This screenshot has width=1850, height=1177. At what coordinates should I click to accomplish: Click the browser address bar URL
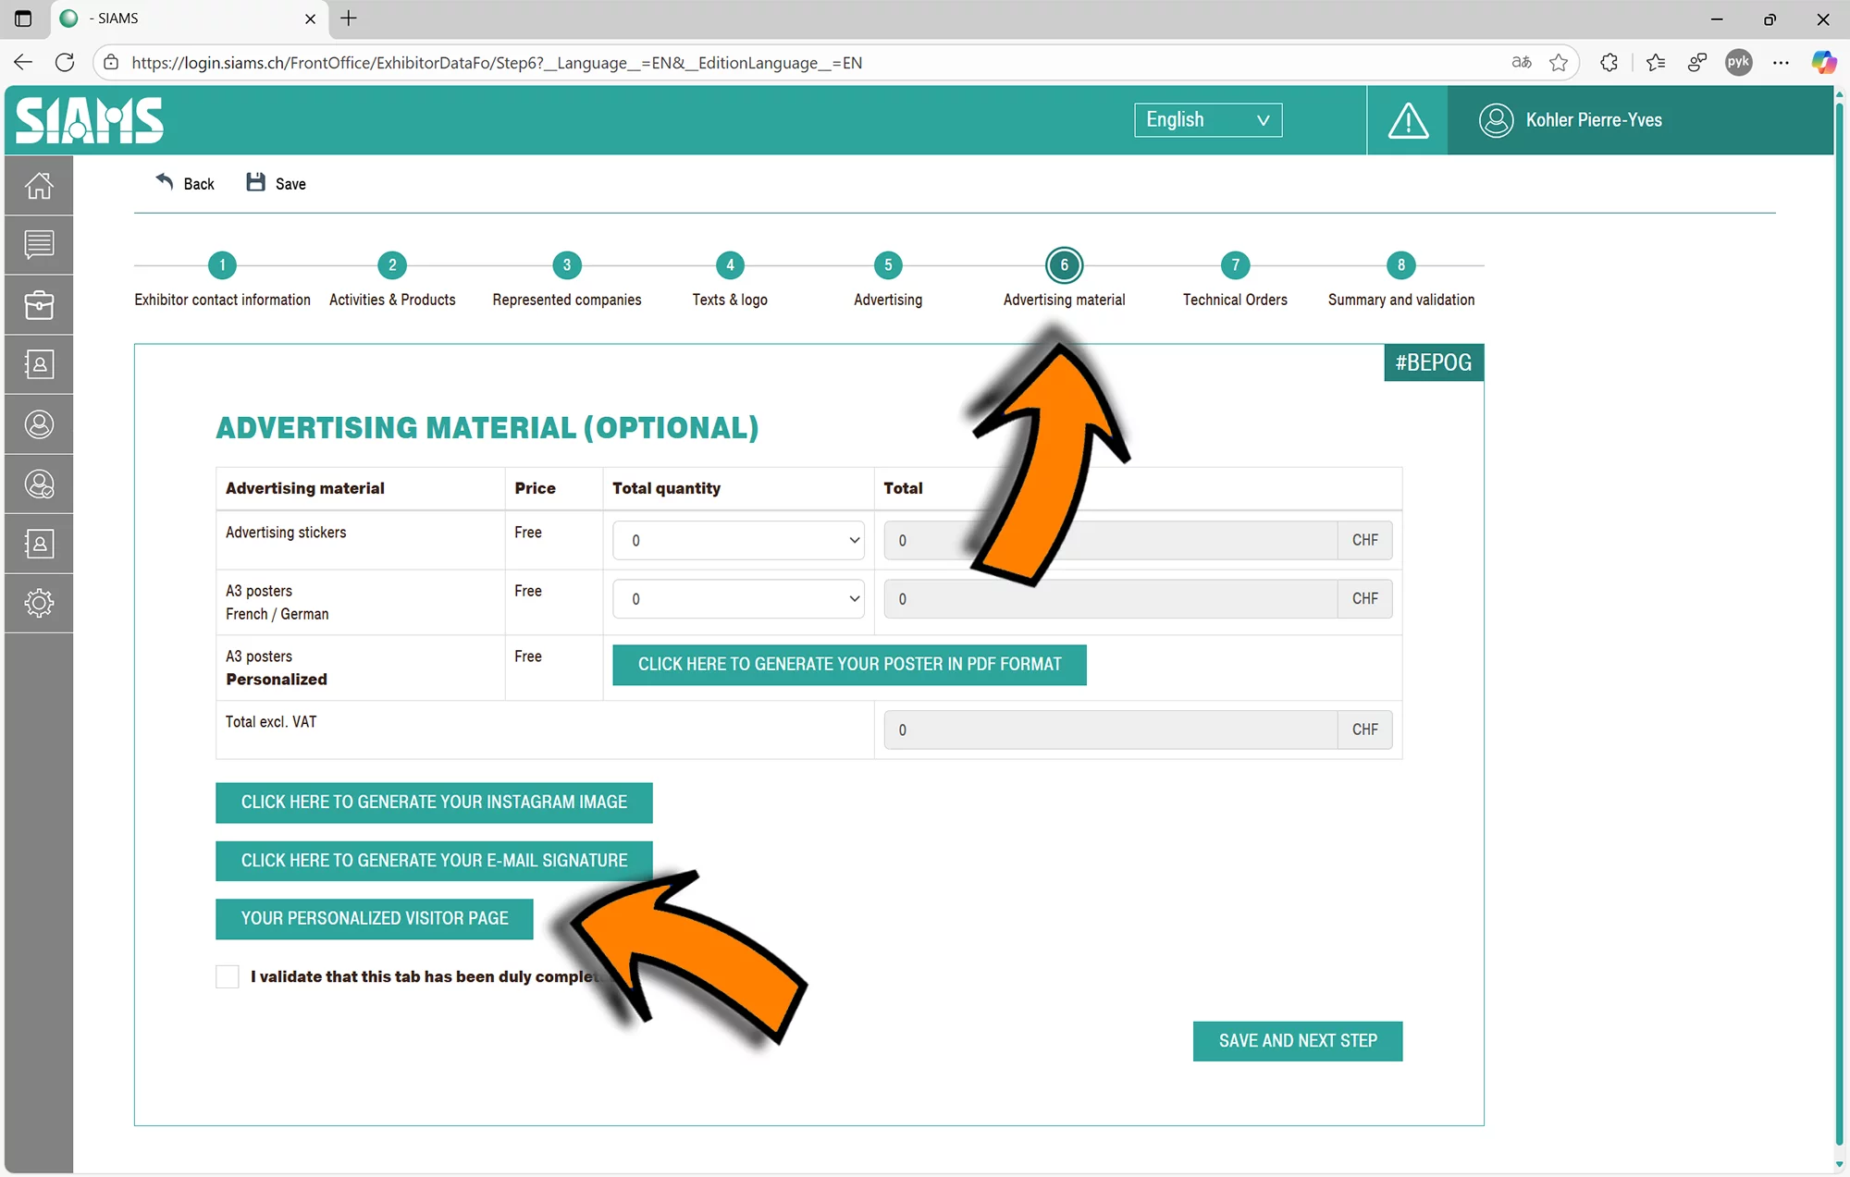(497, 63)
